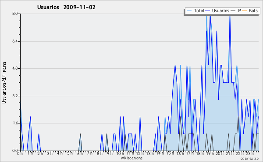263x162 pixels.
Task: Click the '6 h' x-axis label
Action: 80,154
